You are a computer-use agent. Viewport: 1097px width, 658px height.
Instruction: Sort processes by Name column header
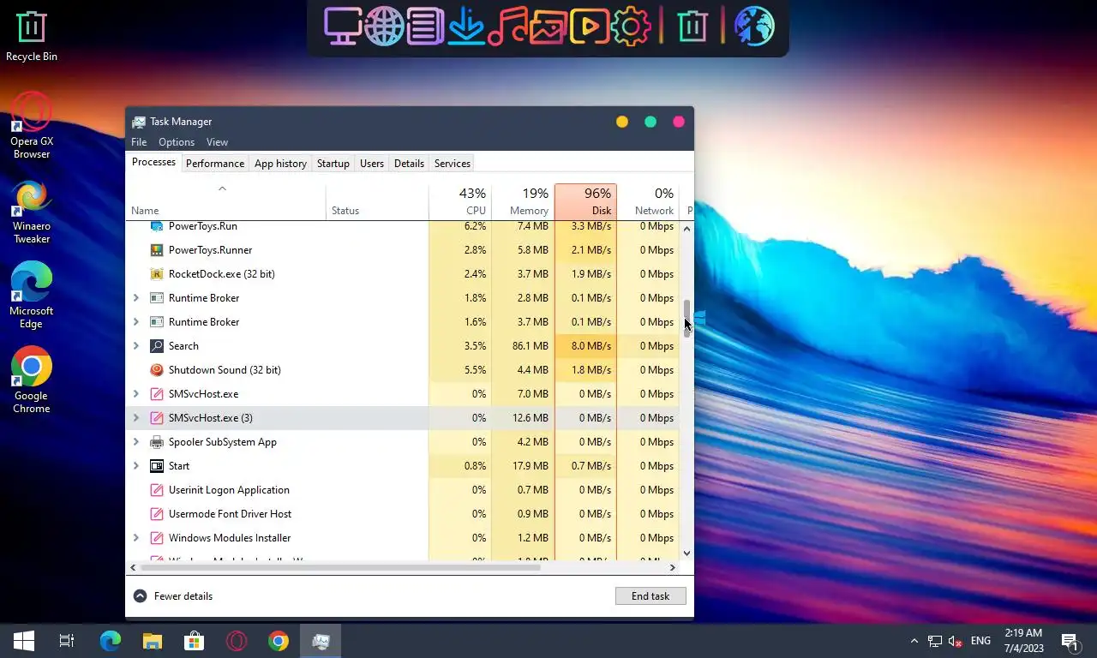[226, 201]
